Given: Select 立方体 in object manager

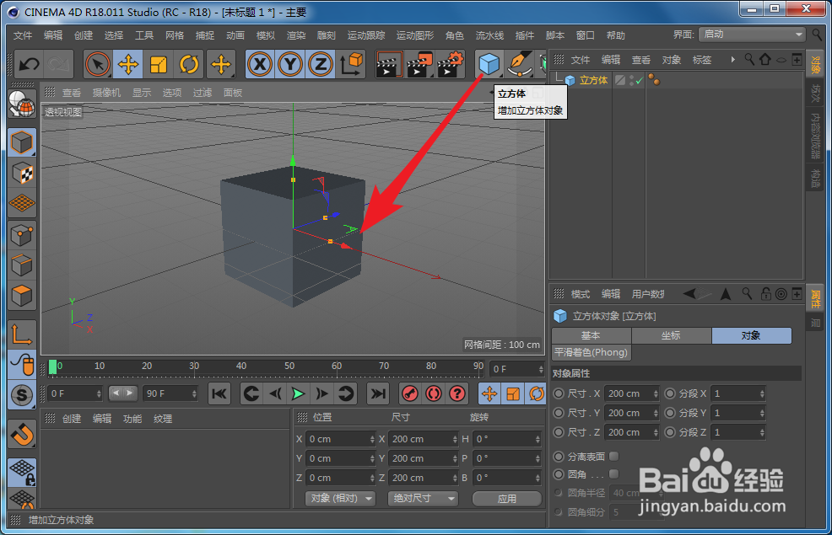Looking at the screenshot, I should (x=593, y=81).
